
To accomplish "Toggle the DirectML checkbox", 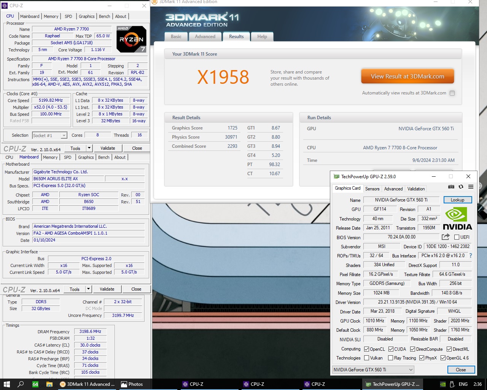I will tap(449, 349).
